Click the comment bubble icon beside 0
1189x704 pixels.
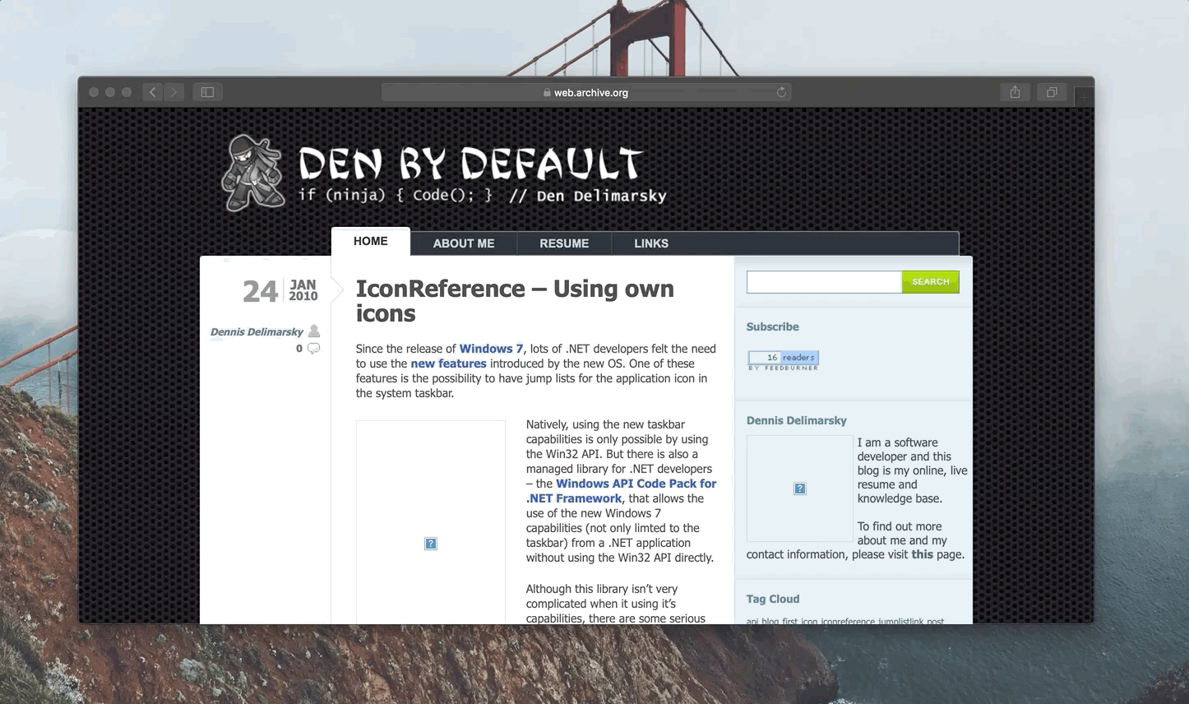(313, 349)
